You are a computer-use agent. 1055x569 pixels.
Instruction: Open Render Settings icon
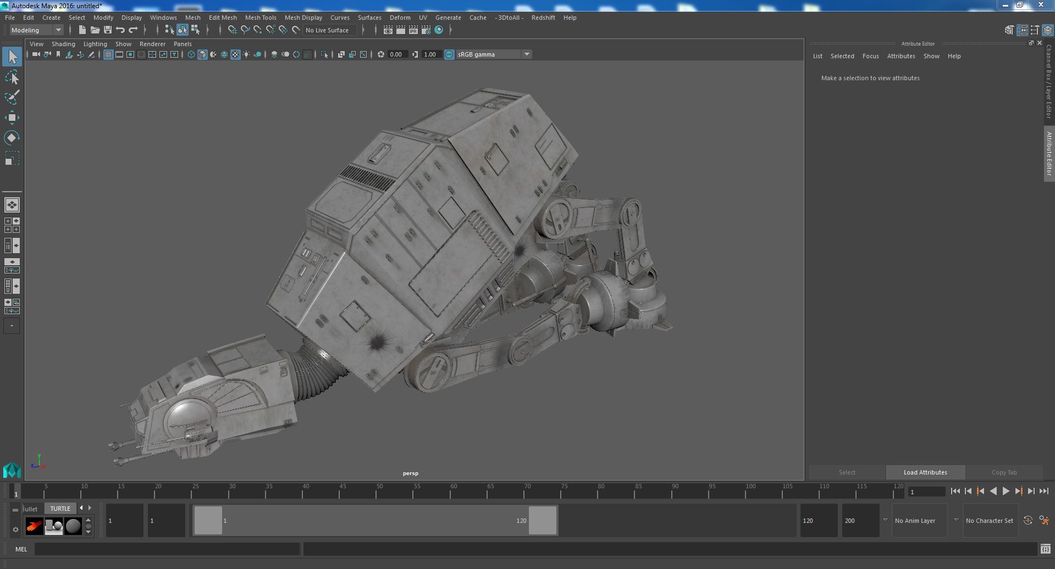426,30
